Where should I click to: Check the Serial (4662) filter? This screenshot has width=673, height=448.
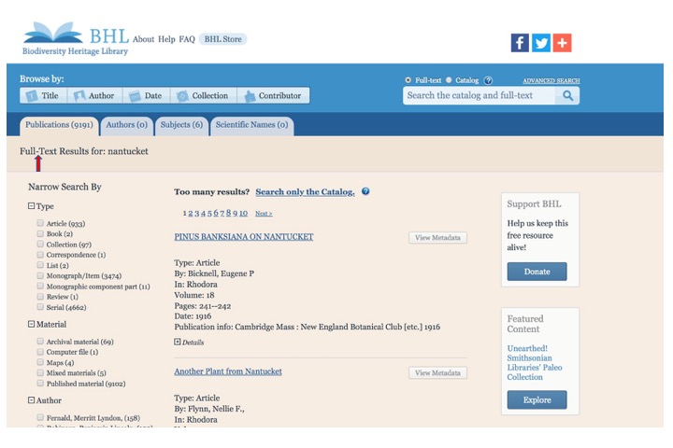pyautogui.click(x=40, y=307)
